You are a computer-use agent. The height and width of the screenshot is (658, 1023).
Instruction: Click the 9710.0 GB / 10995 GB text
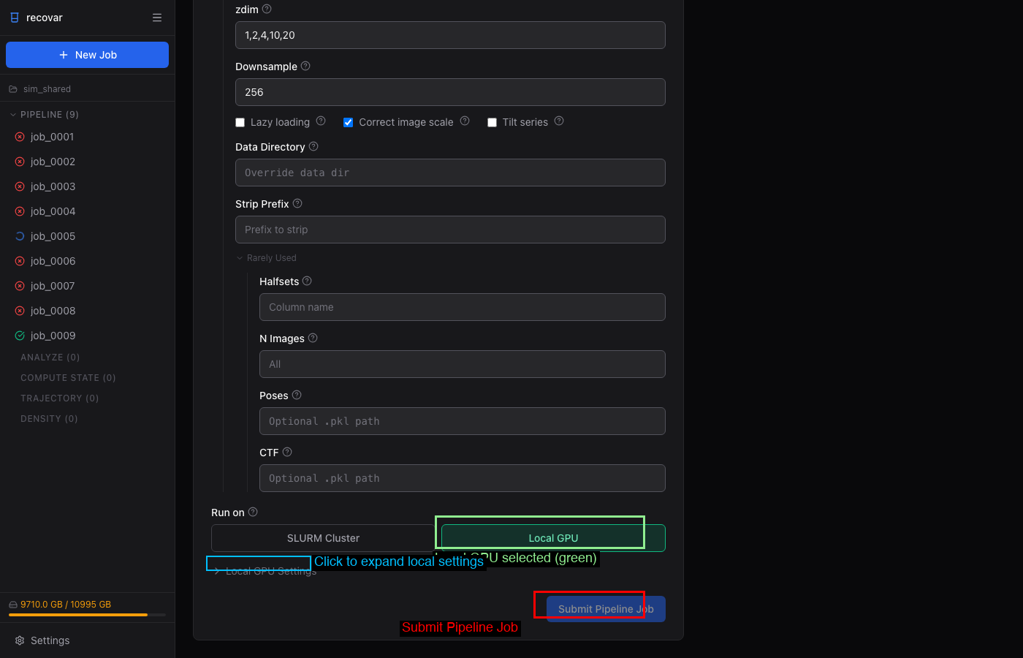(x=66, y=605)
